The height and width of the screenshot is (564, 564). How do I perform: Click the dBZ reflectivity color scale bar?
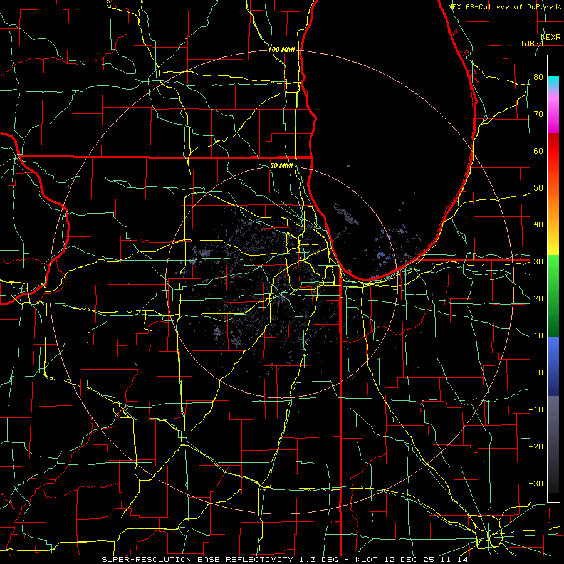(553, 278)
